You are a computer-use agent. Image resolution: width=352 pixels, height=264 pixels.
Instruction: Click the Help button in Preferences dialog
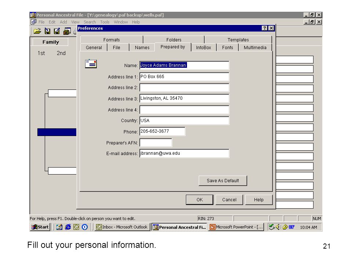point(258,199)
